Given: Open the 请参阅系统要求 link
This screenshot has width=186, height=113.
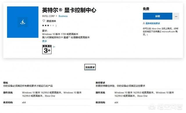Looking at the screenshot, I should [153, 23].
